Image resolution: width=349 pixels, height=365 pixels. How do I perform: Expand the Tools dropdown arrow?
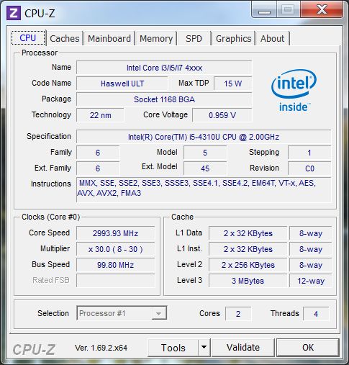pyautogui.click(x=204, y=348)
